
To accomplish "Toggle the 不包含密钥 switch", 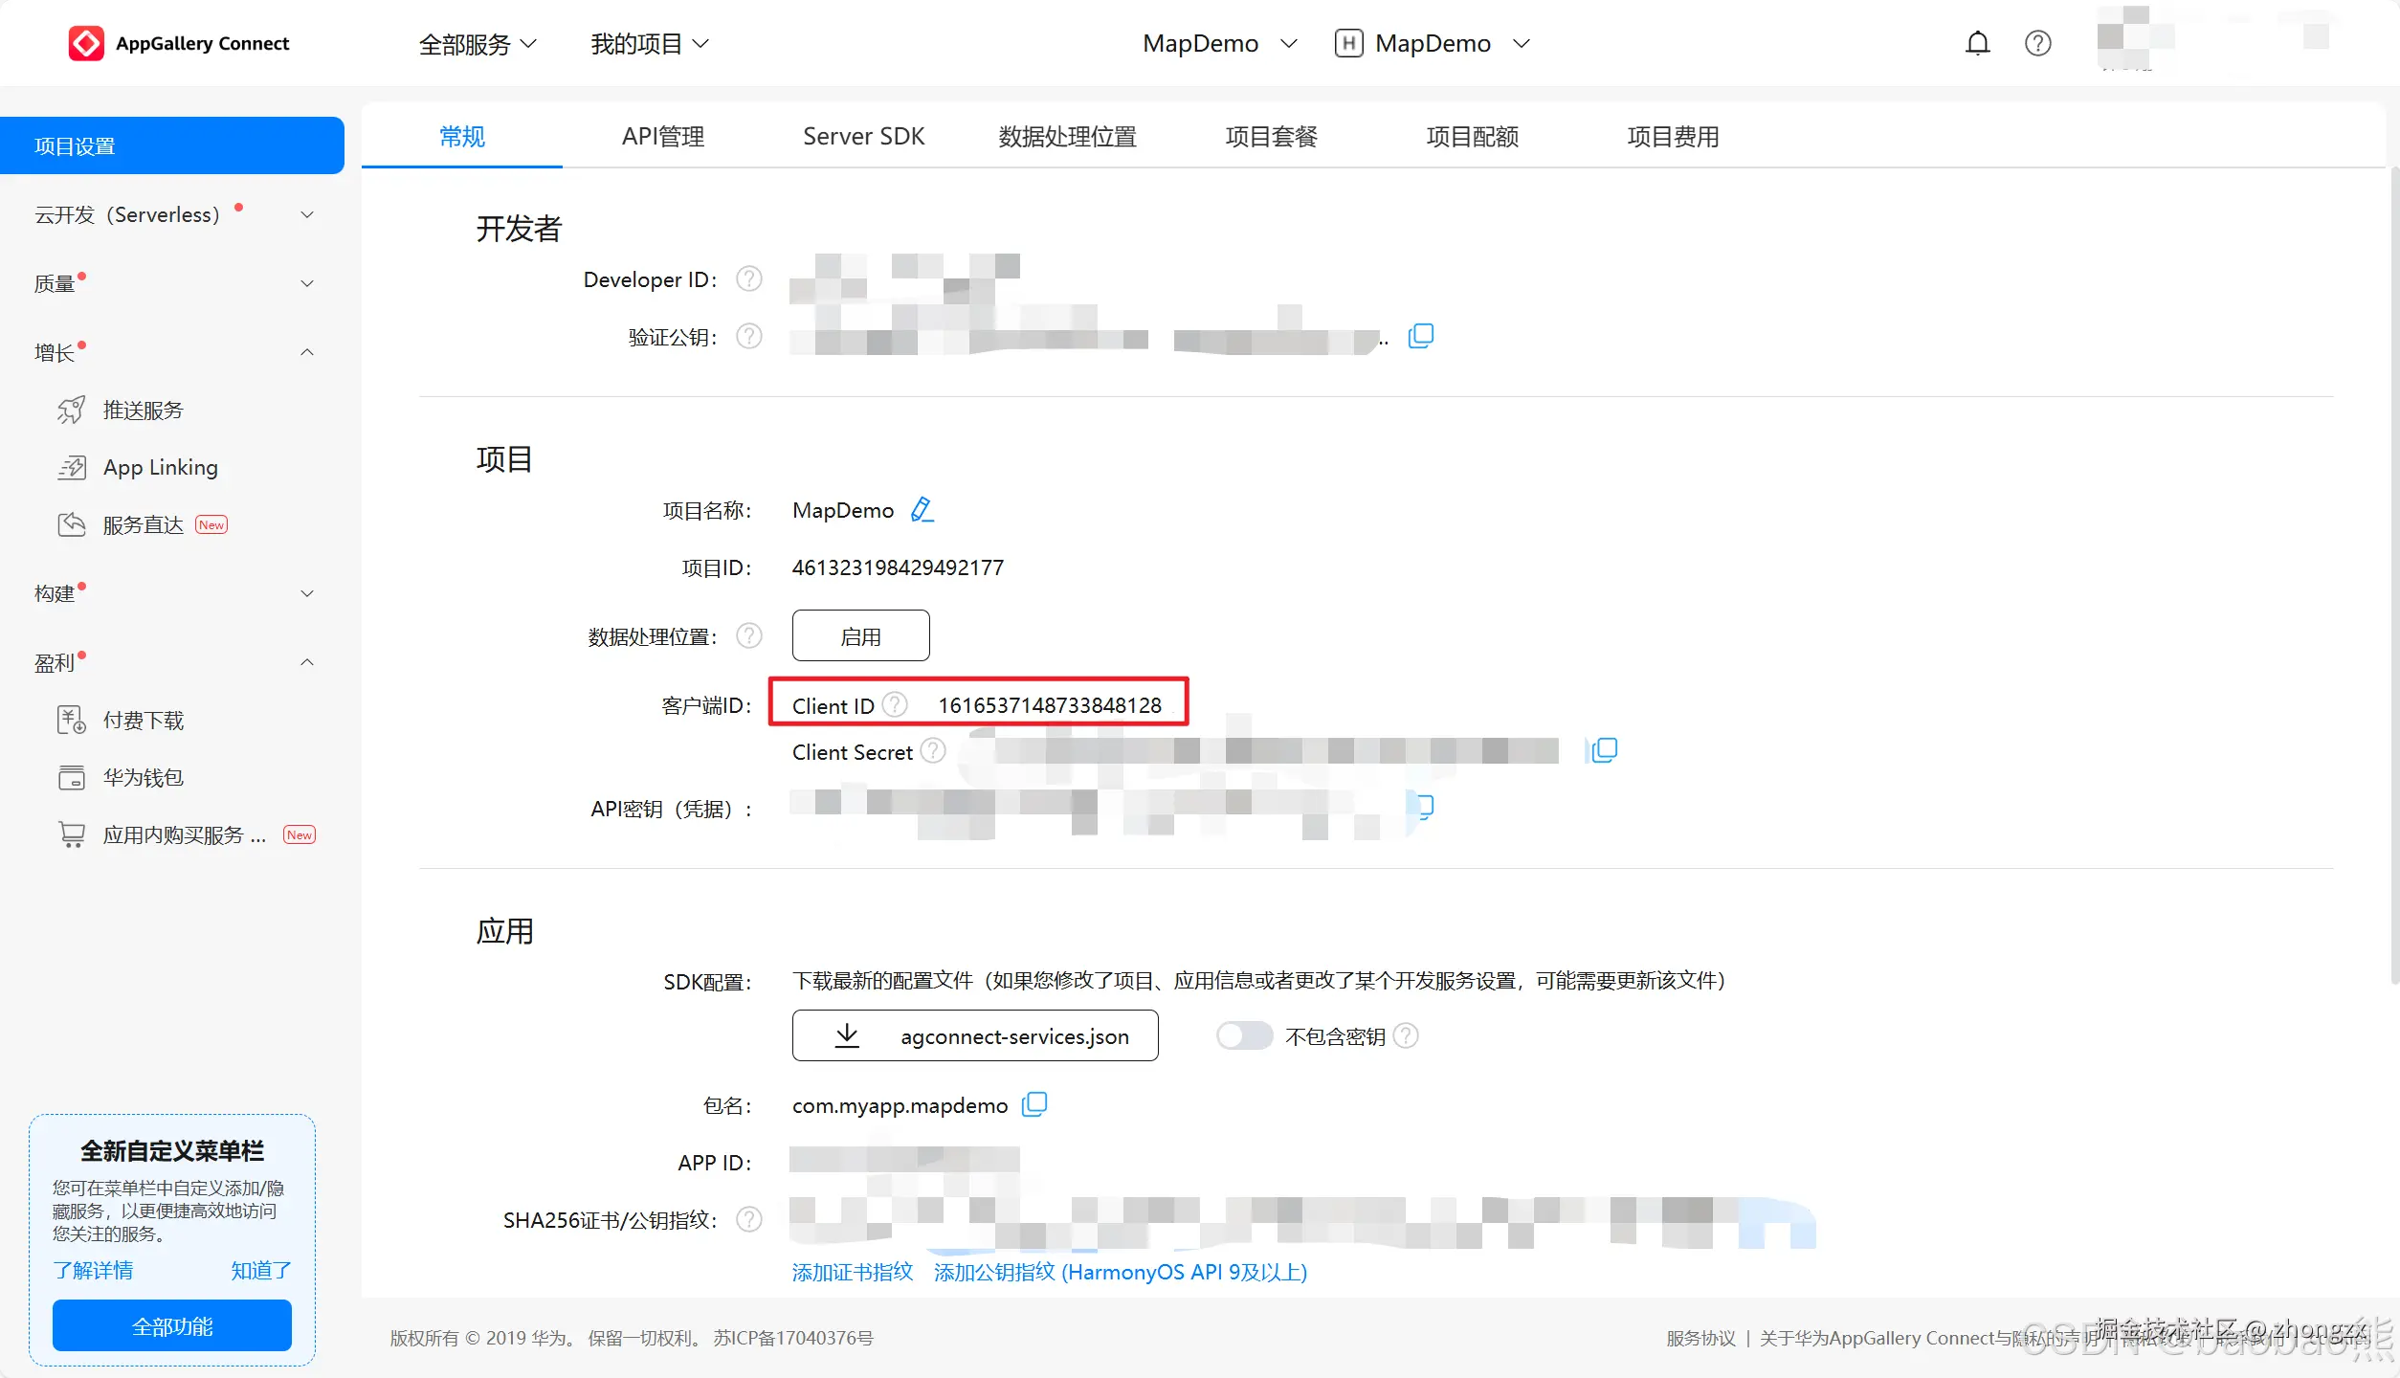I will pos(1243,1036).
